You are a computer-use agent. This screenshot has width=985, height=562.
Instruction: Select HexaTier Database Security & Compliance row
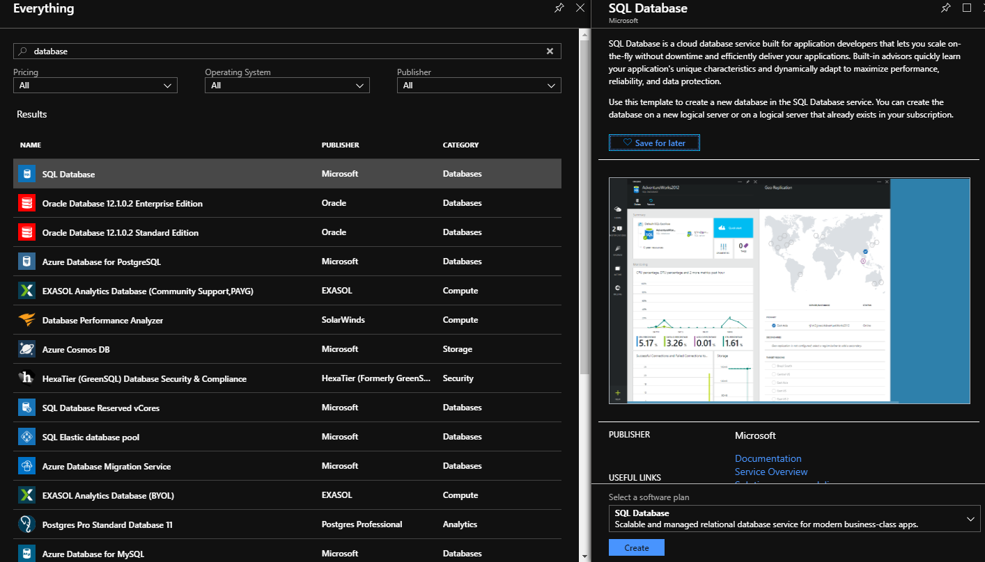coord(287,378)
